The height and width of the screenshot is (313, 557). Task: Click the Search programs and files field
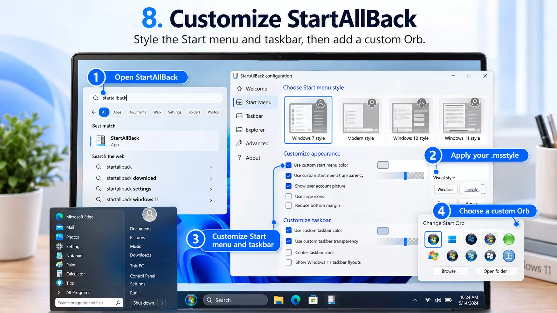point(89,303)
